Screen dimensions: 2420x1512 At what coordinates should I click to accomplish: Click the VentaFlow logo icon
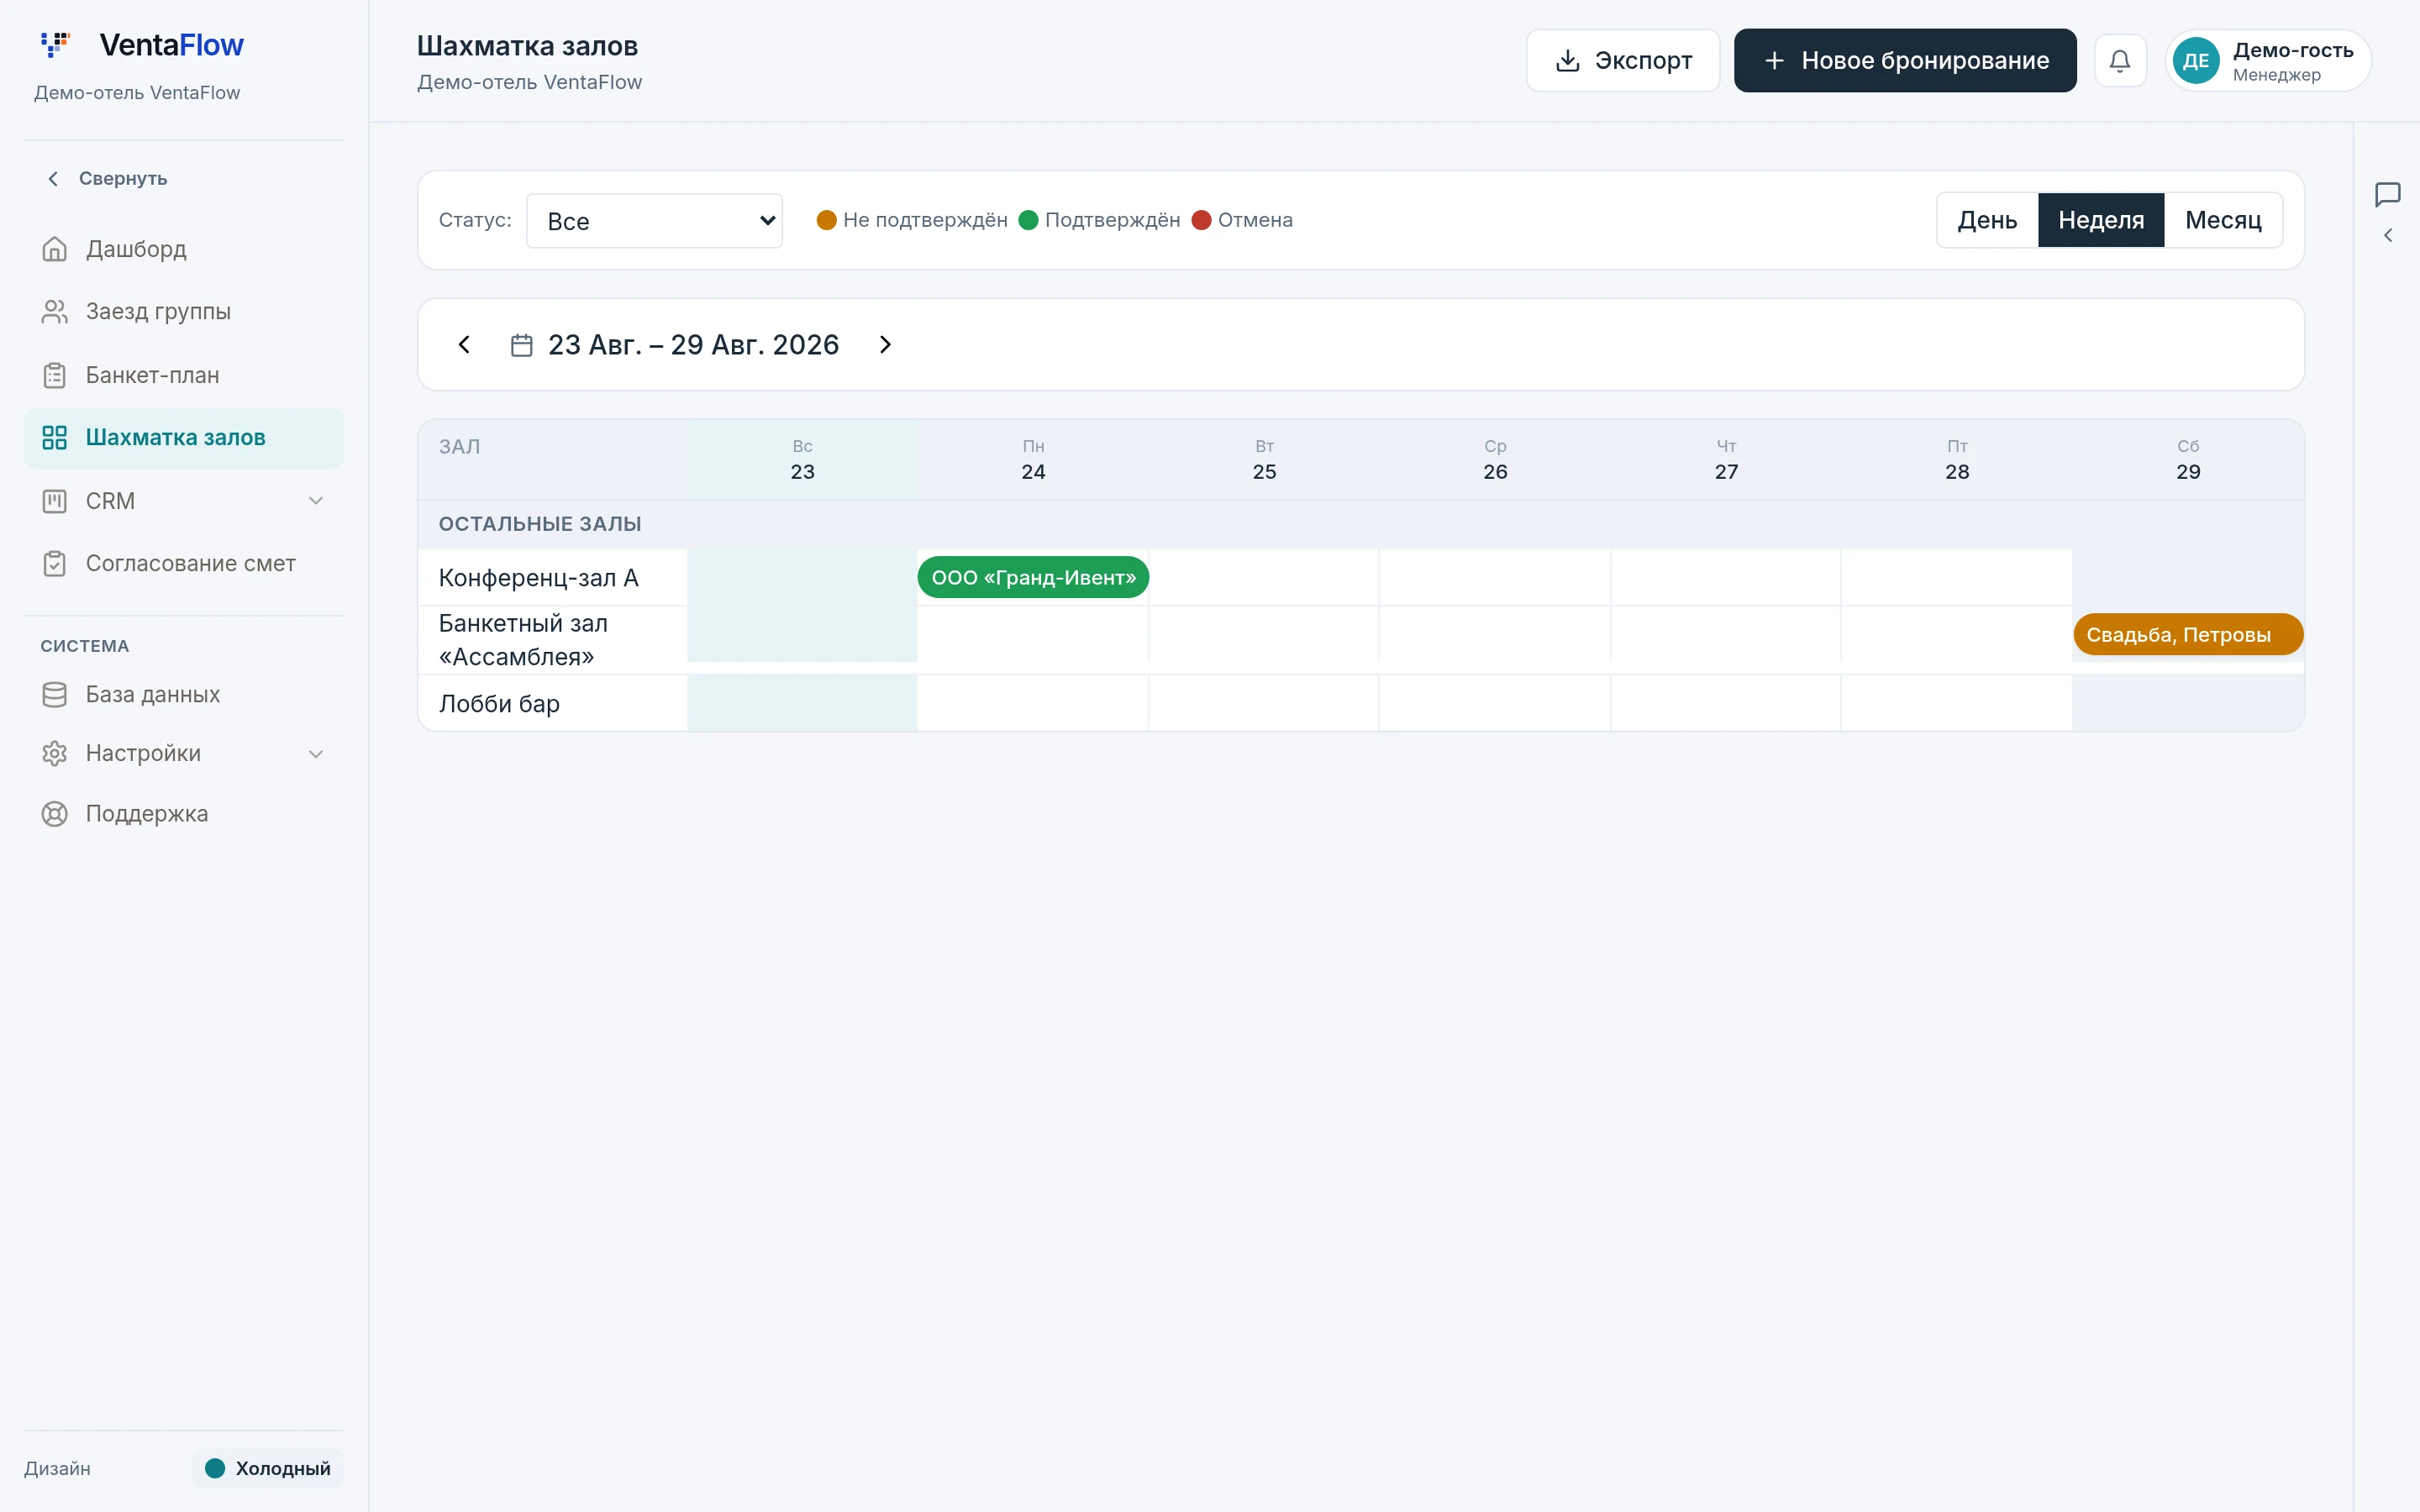[55, 44]
